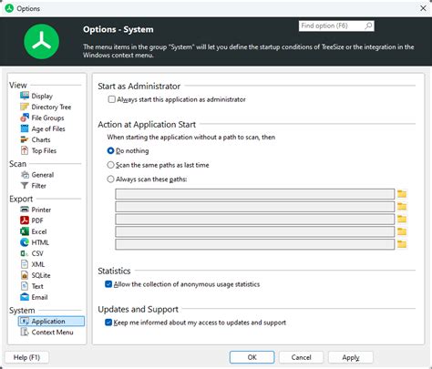
Task: Select Scan the same paths as last time
Action: (x=110, y=165)
